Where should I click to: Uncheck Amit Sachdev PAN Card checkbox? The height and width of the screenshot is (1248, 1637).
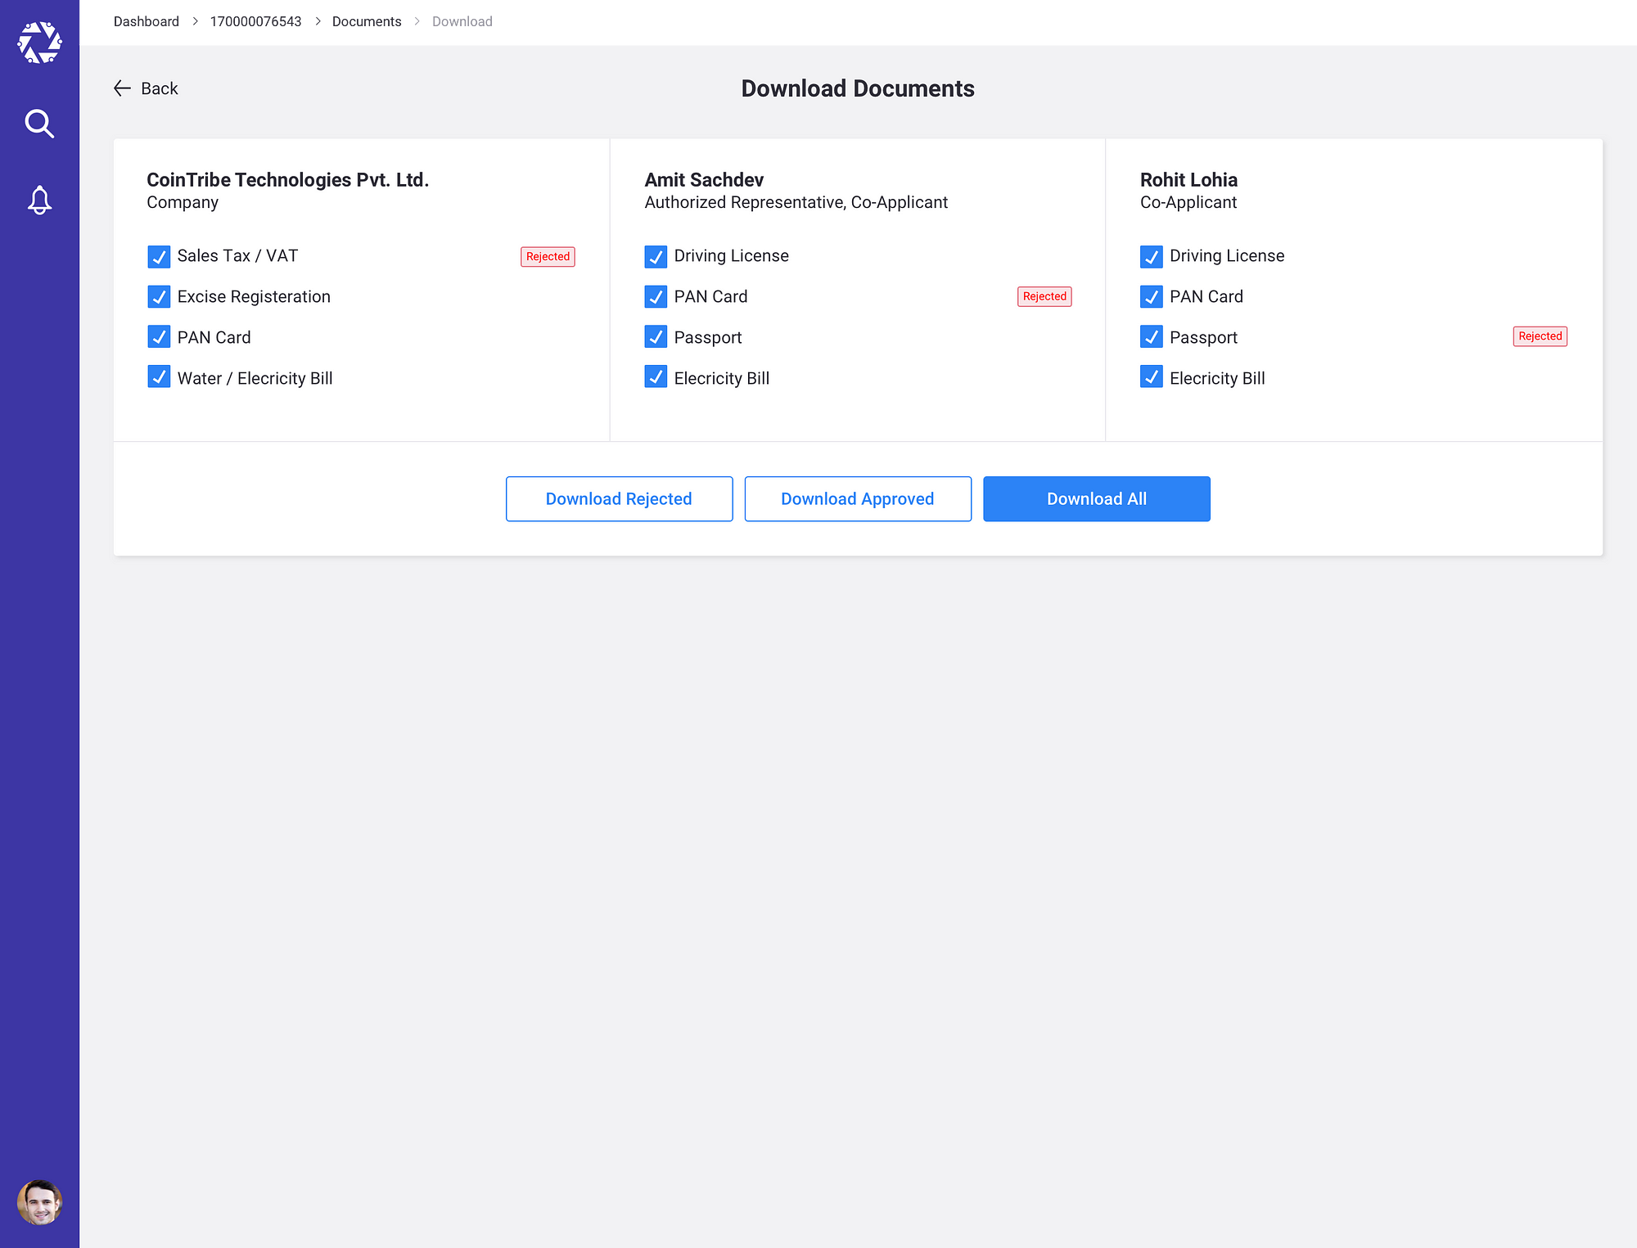pyautogui.click(x=656, y=296)
